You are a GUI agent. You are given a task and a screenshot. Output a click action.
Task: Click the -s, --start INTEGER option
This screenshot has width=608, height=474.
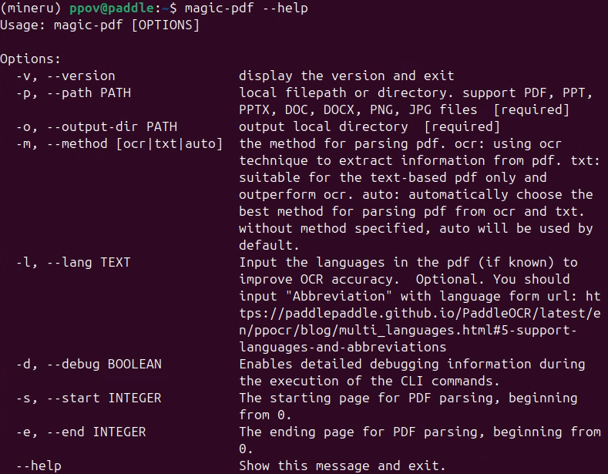point(89,398)
